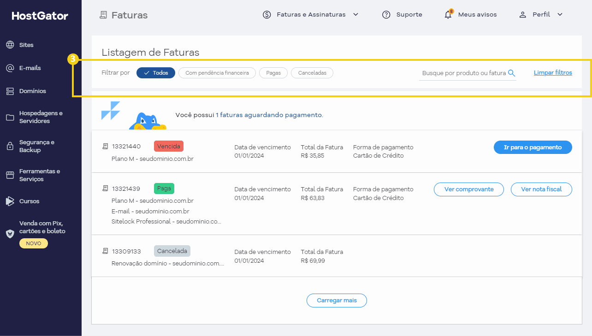
Task: Click invoice number 13321440
Action: click(126, 147)
